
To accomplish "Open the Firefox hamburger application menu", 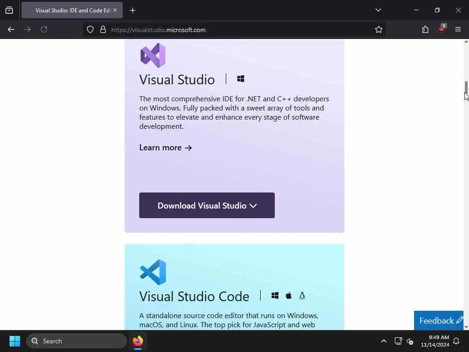I will [x=458, y=30].
